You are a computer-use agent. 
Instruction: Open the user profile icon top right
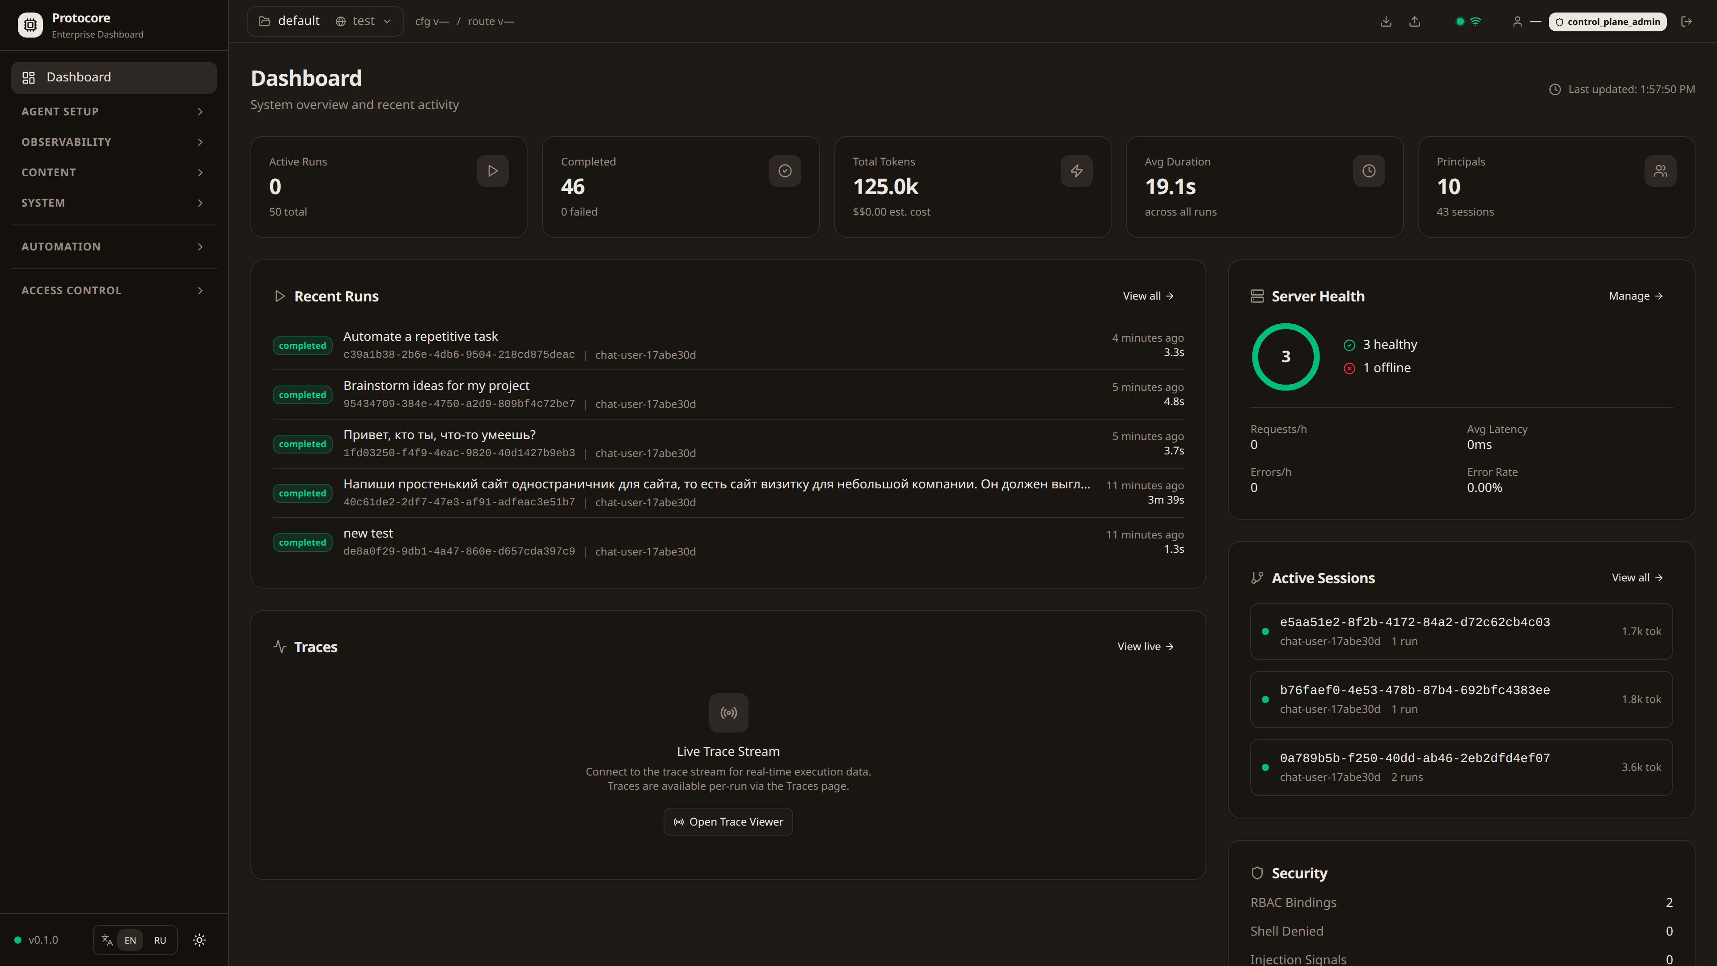[x=1518, y=21]
